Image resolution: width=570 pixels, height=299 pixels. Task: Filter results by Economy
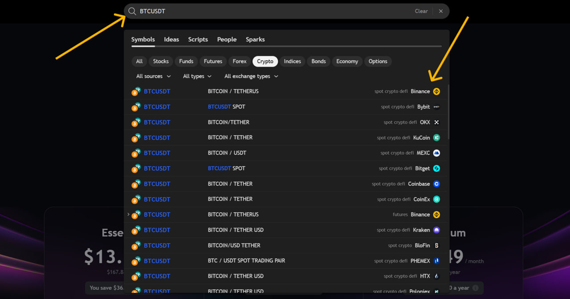point(347,61)
